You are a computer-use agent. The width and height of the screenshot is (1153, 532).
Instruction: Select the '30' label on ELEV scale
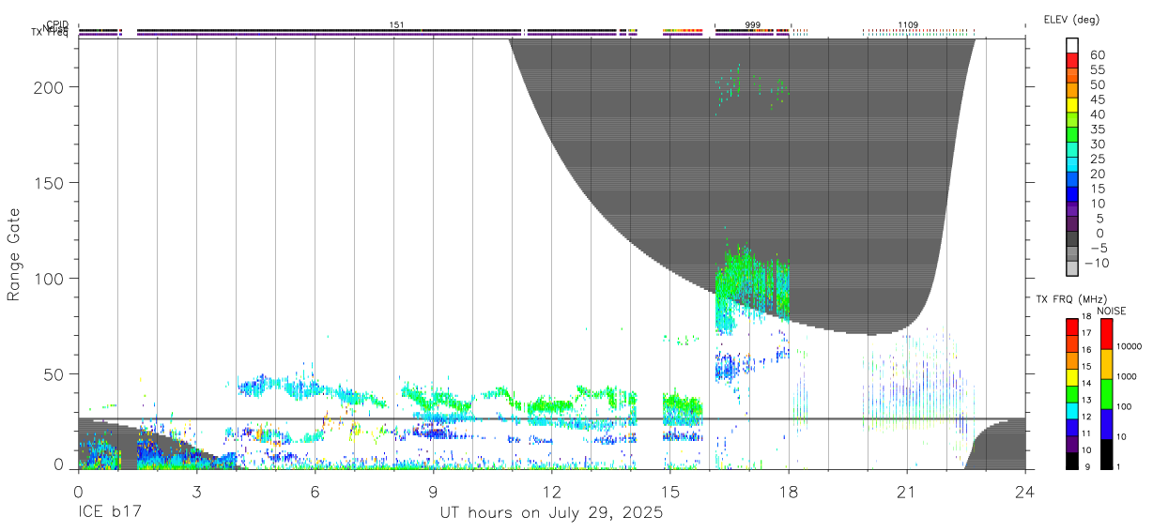coord(1096,144)
